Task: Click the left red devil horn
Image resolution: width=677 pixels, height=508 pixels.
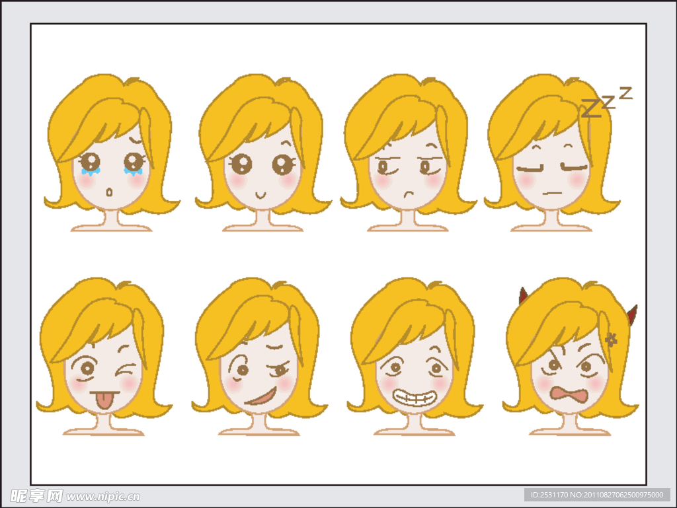Action: click(x=523, y=296)
